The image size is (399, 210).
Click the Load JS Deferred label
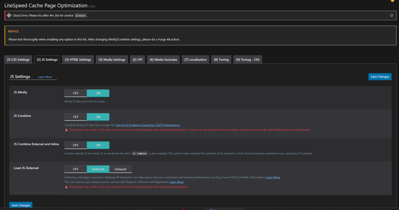[x=26, y=168]
